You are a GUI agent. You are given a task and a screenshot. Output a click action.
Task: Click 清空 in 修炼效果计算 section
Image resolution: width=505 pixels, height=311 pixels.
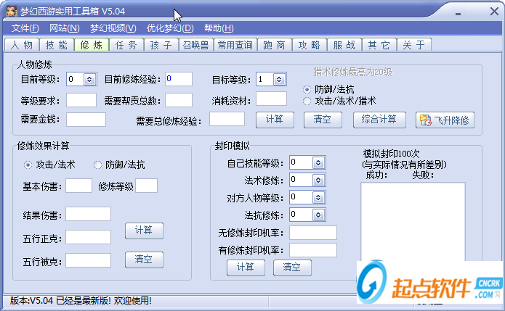point(144,260)
